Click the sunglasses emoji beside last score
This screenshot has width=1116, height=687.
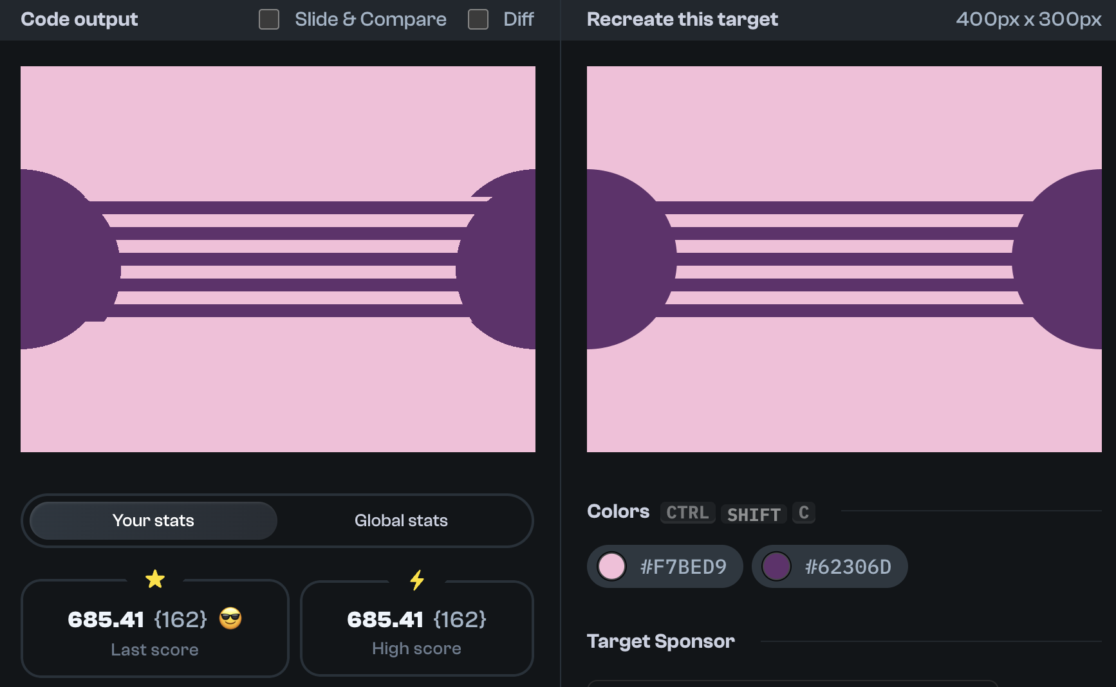[230, 619]
